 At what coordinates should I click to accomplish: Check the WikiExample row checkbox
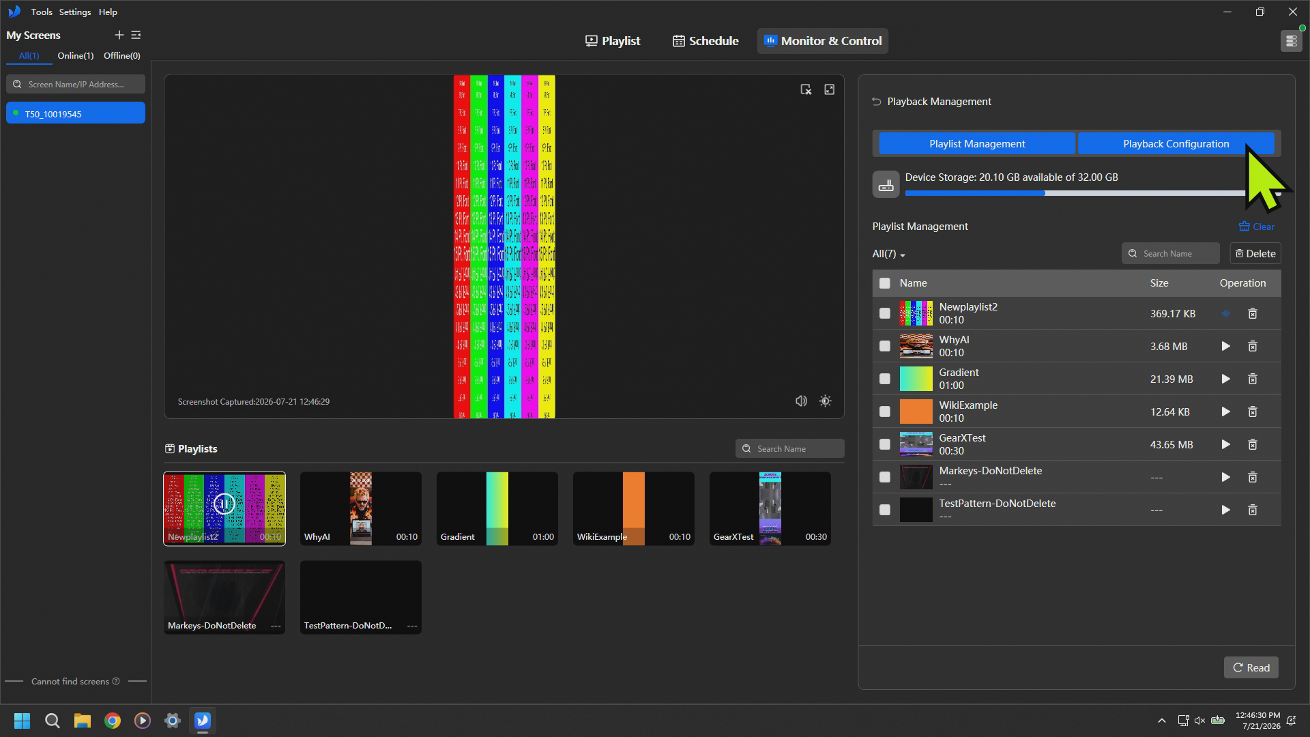884,411
